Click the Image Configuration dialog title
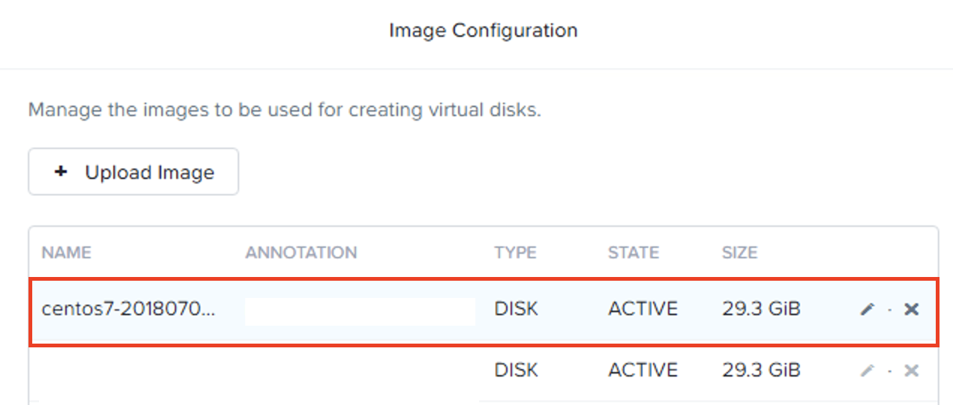Image resolution: width=953 pixels, height=405 pixels. [x=483, y=31]
